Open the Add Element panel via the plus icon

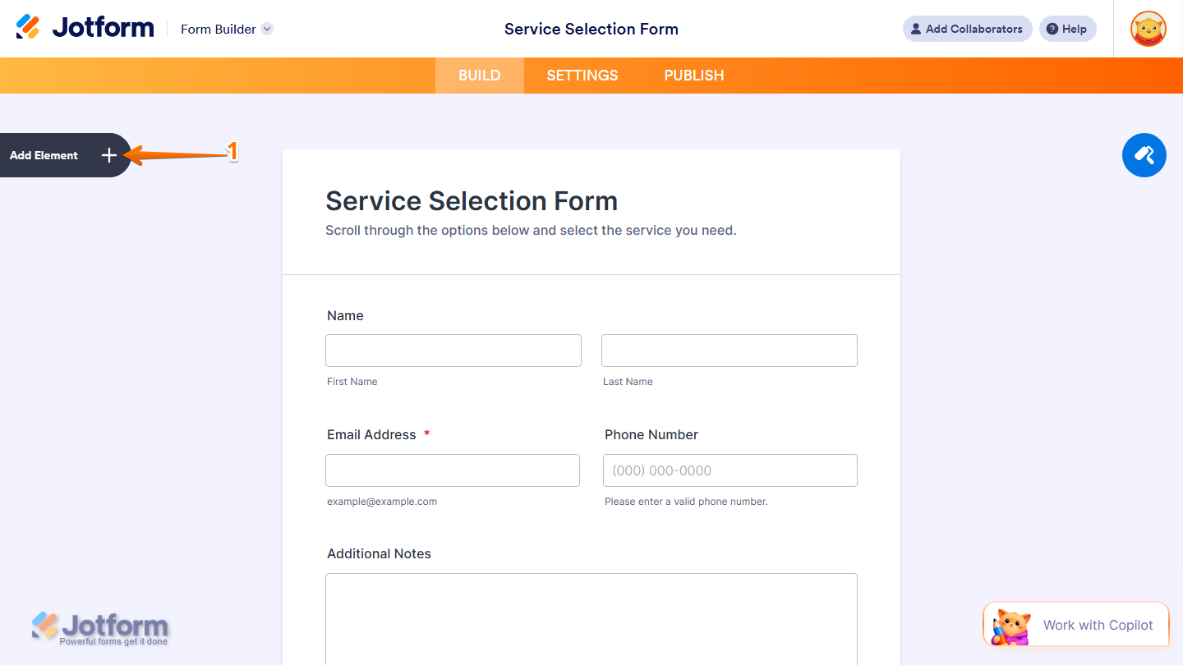coord(108,155)
